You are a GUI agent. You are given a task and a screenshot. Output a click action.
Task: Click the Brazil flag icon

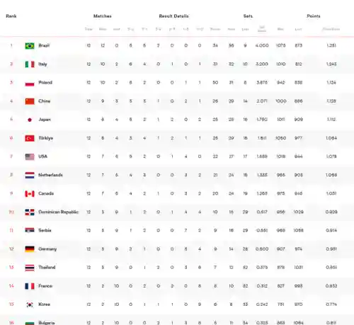click(30, 46)
